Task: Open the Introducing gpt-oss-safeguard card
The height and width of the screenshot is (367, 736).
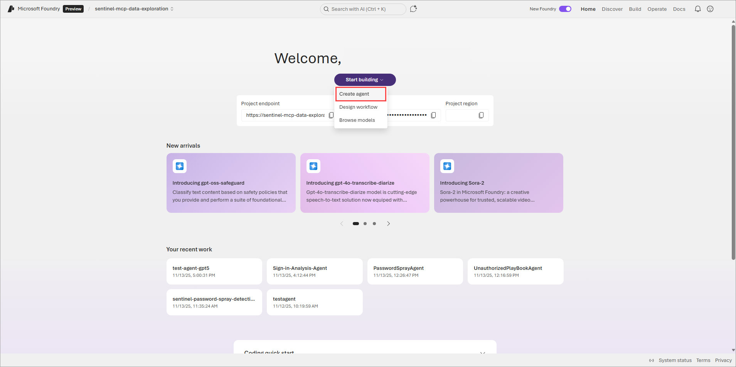Action: (231, 183)
